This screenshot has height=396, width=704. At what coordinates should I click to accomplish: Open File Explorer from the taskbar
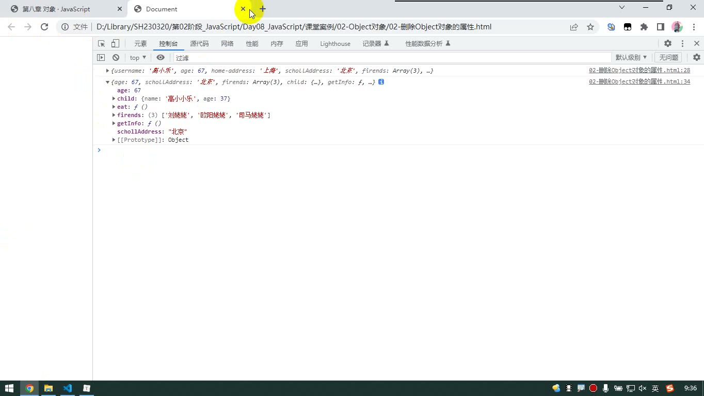coord(49,388)
